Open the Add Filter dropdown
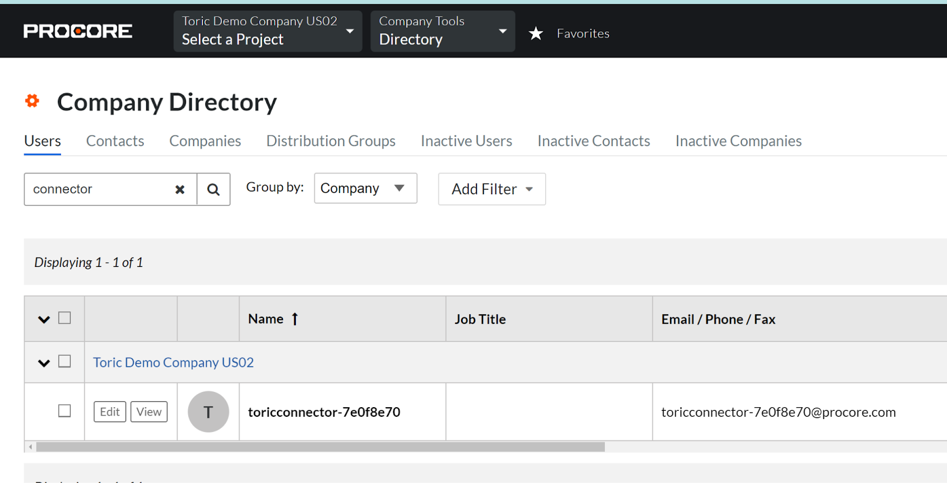This screenshot has height=483, width=947. pos(492,189)
